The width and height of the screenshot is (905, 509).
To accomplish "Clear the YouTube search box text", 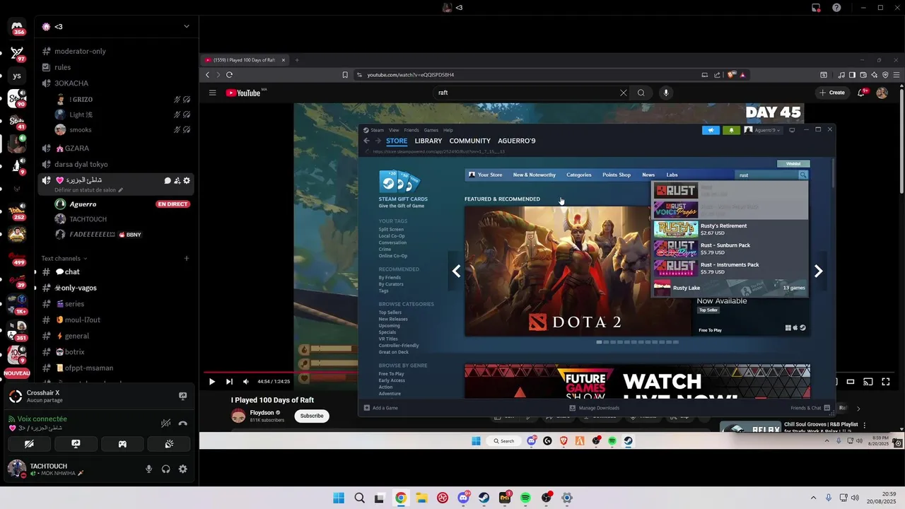I will pos(624,93).
